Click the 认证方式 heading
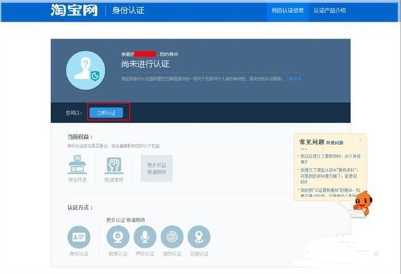 [x=80, y=208]
